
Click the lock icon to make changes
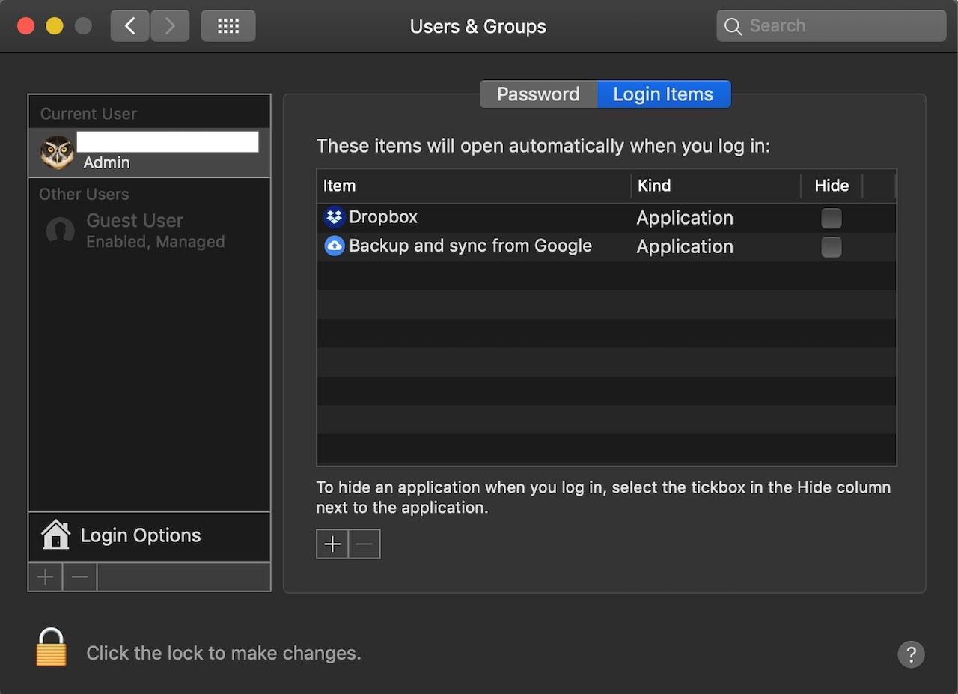(52, 648)
